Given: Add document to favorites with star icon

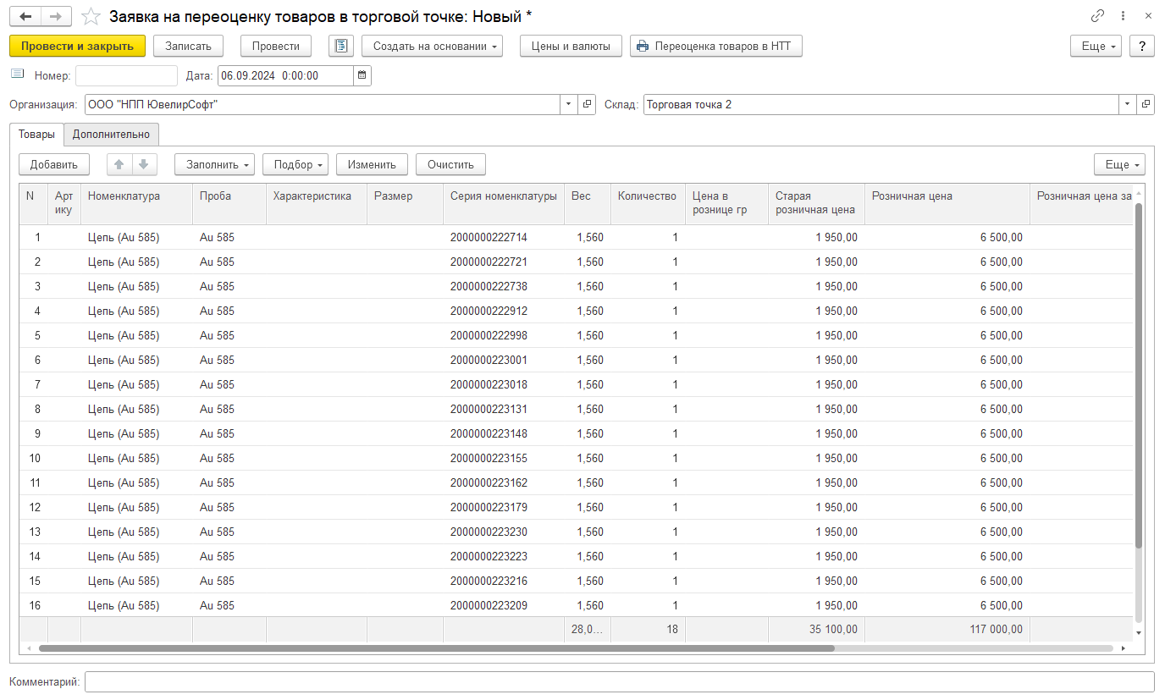Looking at the screenshot, I should pos(91,17).
